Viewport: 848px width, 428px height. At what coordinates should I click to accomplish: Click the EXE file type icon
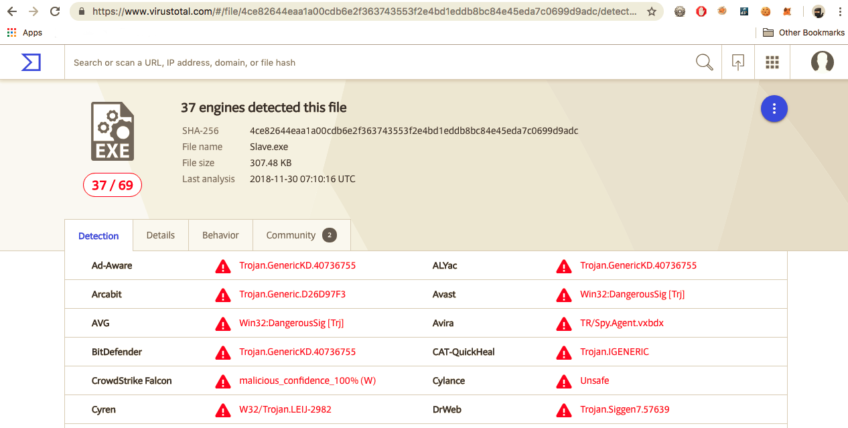[113, 131]
